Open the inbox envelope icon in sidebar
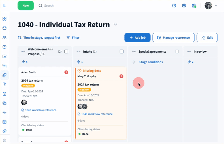The image size is (224, 144). (4, 28)
